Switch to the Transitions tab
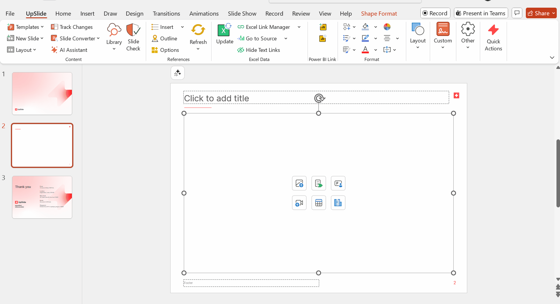 click(x=166, y=14)
